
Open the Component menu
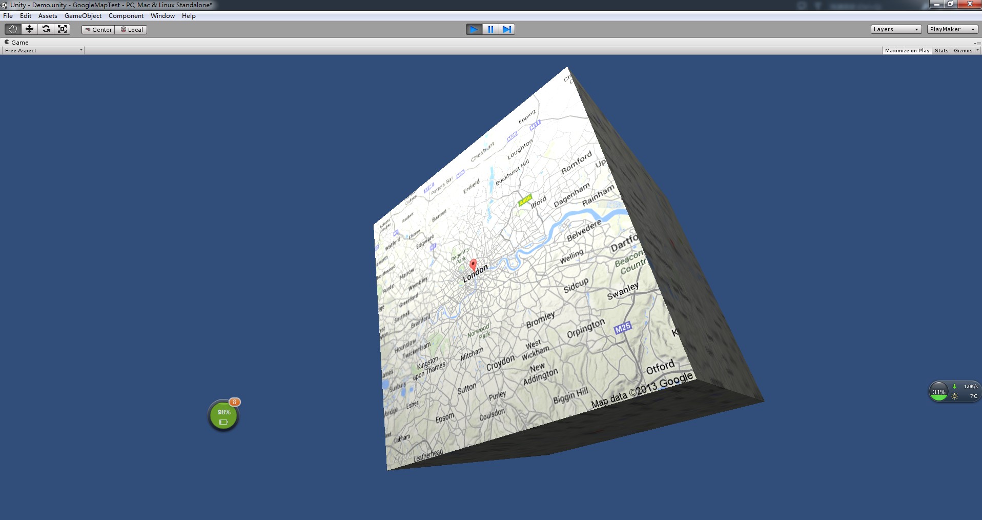126,16
